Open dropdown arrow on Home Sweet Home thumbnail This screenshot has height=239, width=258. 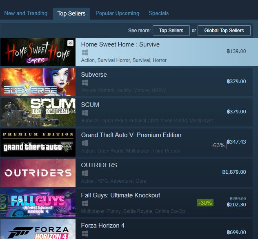click(70, 43)
